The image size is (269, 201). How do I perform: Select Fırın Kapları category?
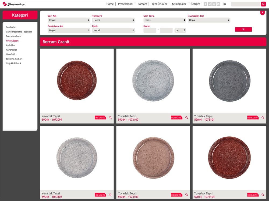(x=12, y=41)
